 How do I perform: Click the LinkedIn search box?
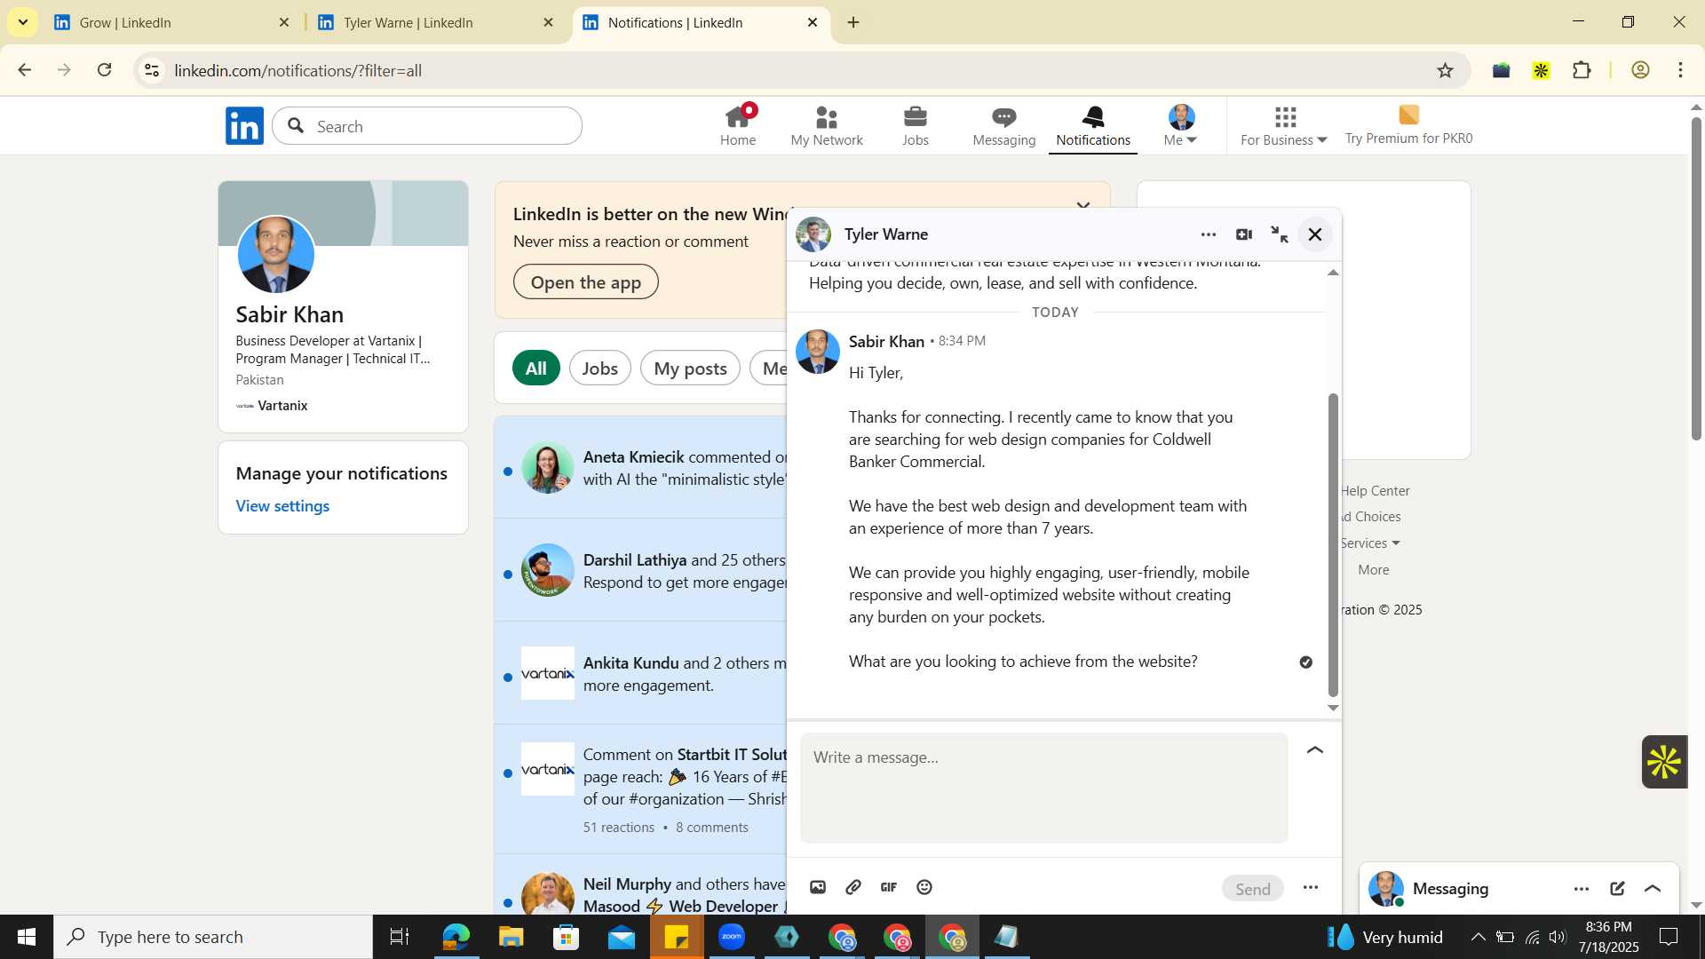427,126
